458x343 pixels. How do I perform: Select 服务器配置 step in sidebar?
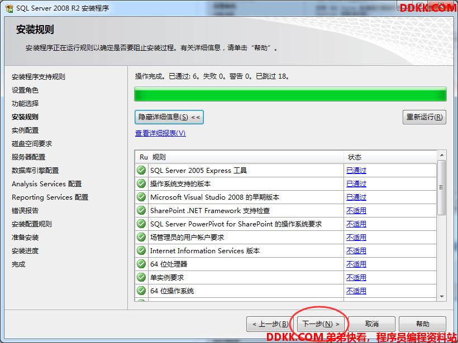[x=28, y=157]
